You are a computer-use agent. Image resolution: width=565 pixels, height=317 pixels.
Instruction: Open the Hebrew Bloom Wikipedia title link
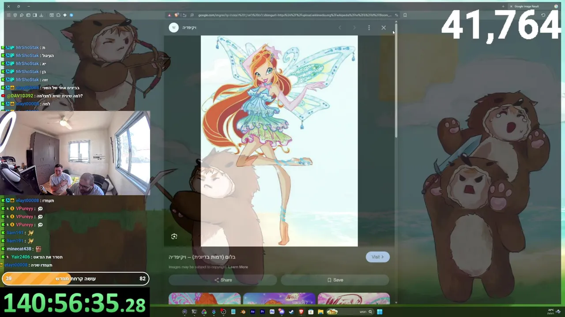(202, 257)
